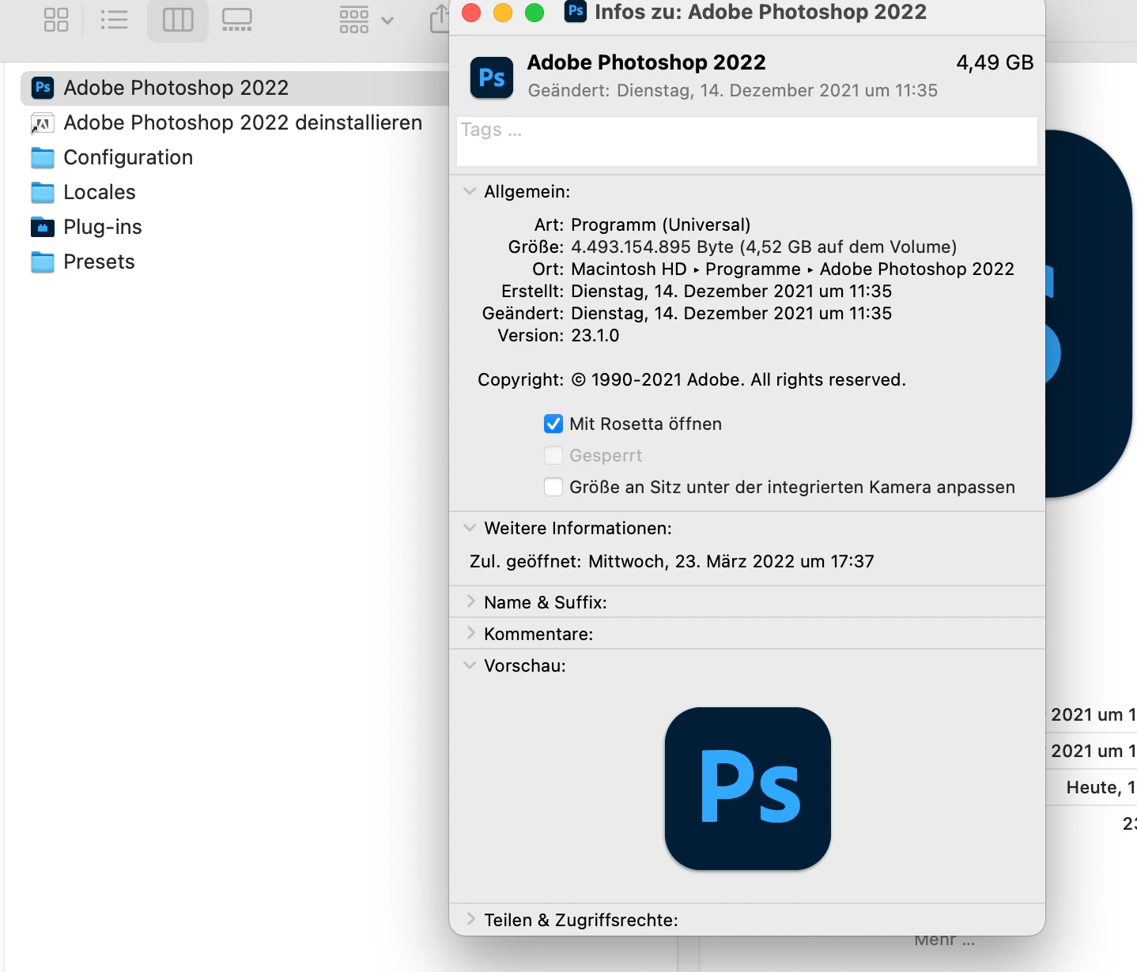Switch Finder to icon grid view
Image resolution: width=1137 pixels, height=972 pixels.
pos(56,20)
